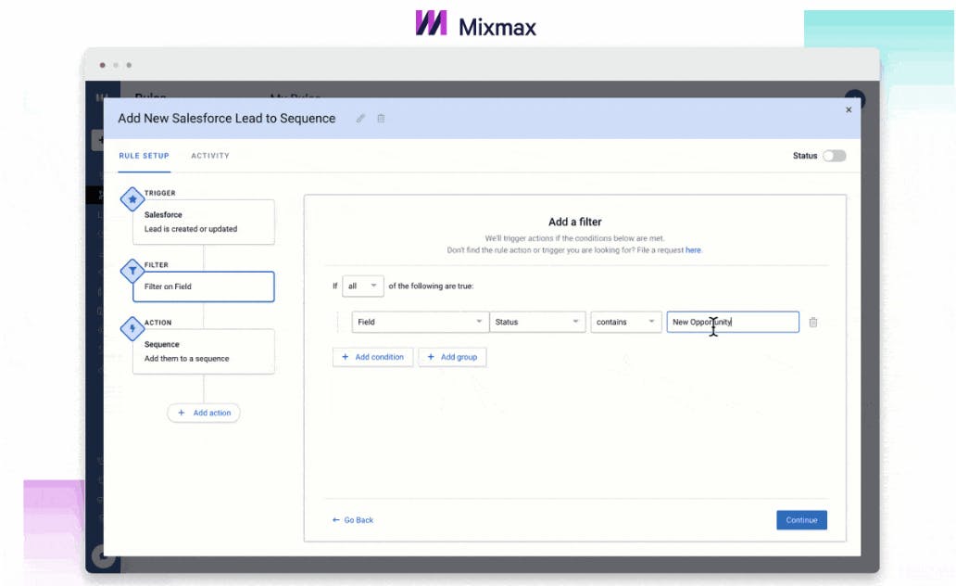
Task: Enable the rule Status toggle
Action: point(835,156)
